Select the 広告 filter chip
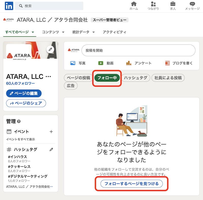The height and width of the screenshot is (200, 203). (71, 86)
